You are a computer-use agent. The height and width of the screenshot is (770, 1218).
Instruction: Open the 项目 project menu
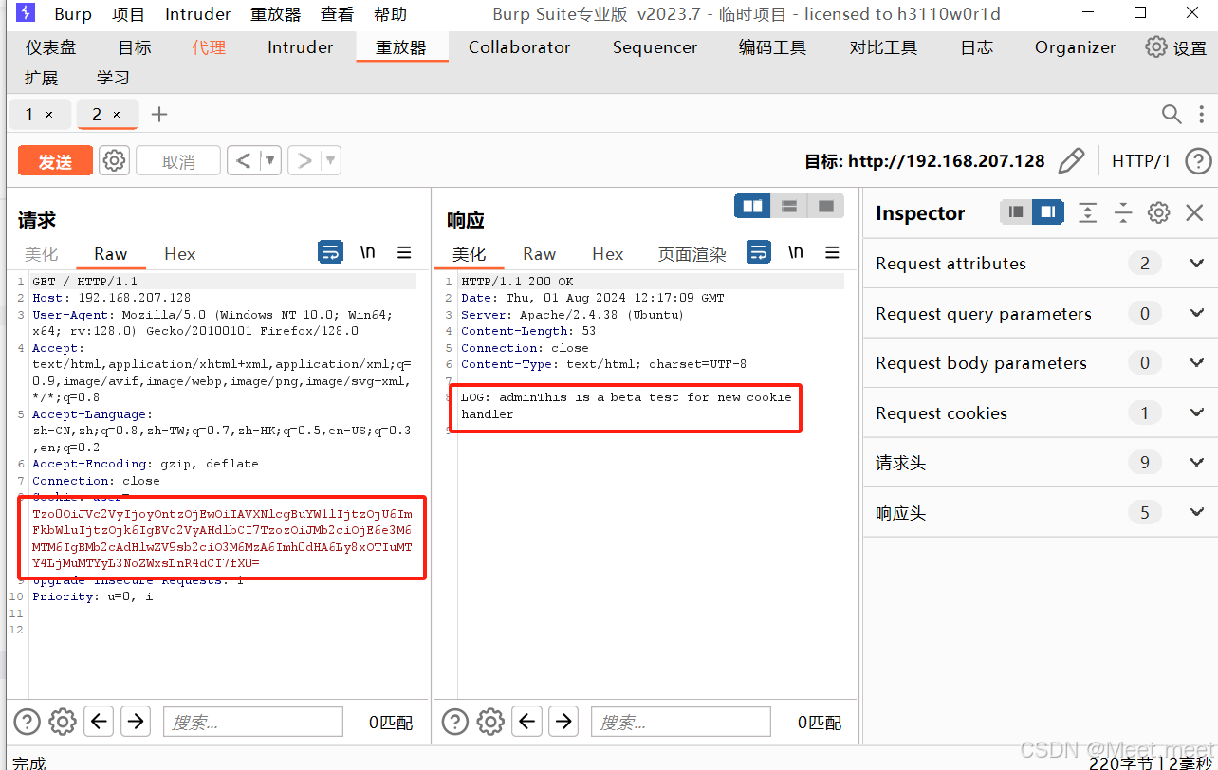click(128, 14)
